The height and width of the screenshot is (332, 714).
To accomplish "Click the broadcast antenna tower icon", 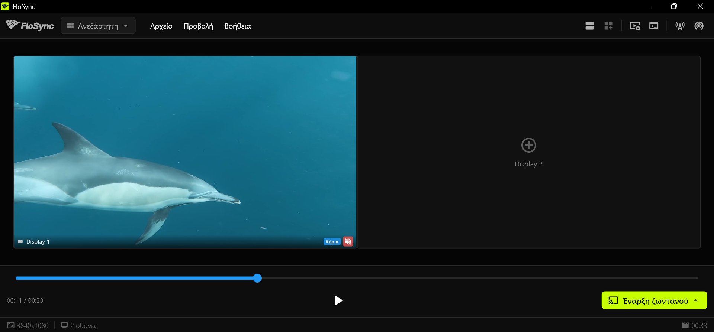I will [680, 26].
